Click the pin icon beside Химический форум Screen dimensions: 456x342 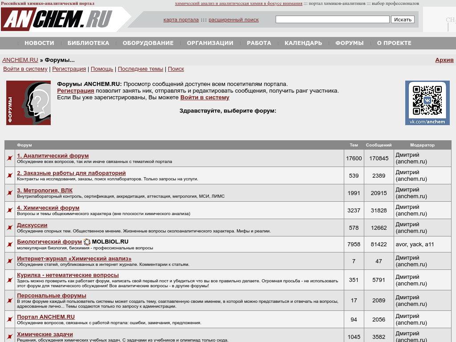coord(9,211)
